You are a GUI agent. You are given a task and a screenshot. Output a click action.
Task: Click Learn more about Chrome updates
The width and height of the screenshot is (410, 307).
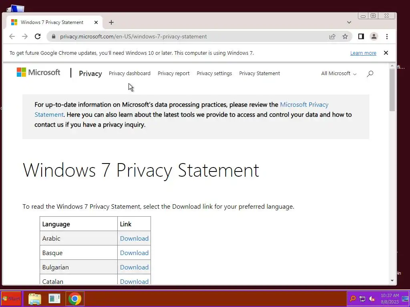tap(363, 53)
